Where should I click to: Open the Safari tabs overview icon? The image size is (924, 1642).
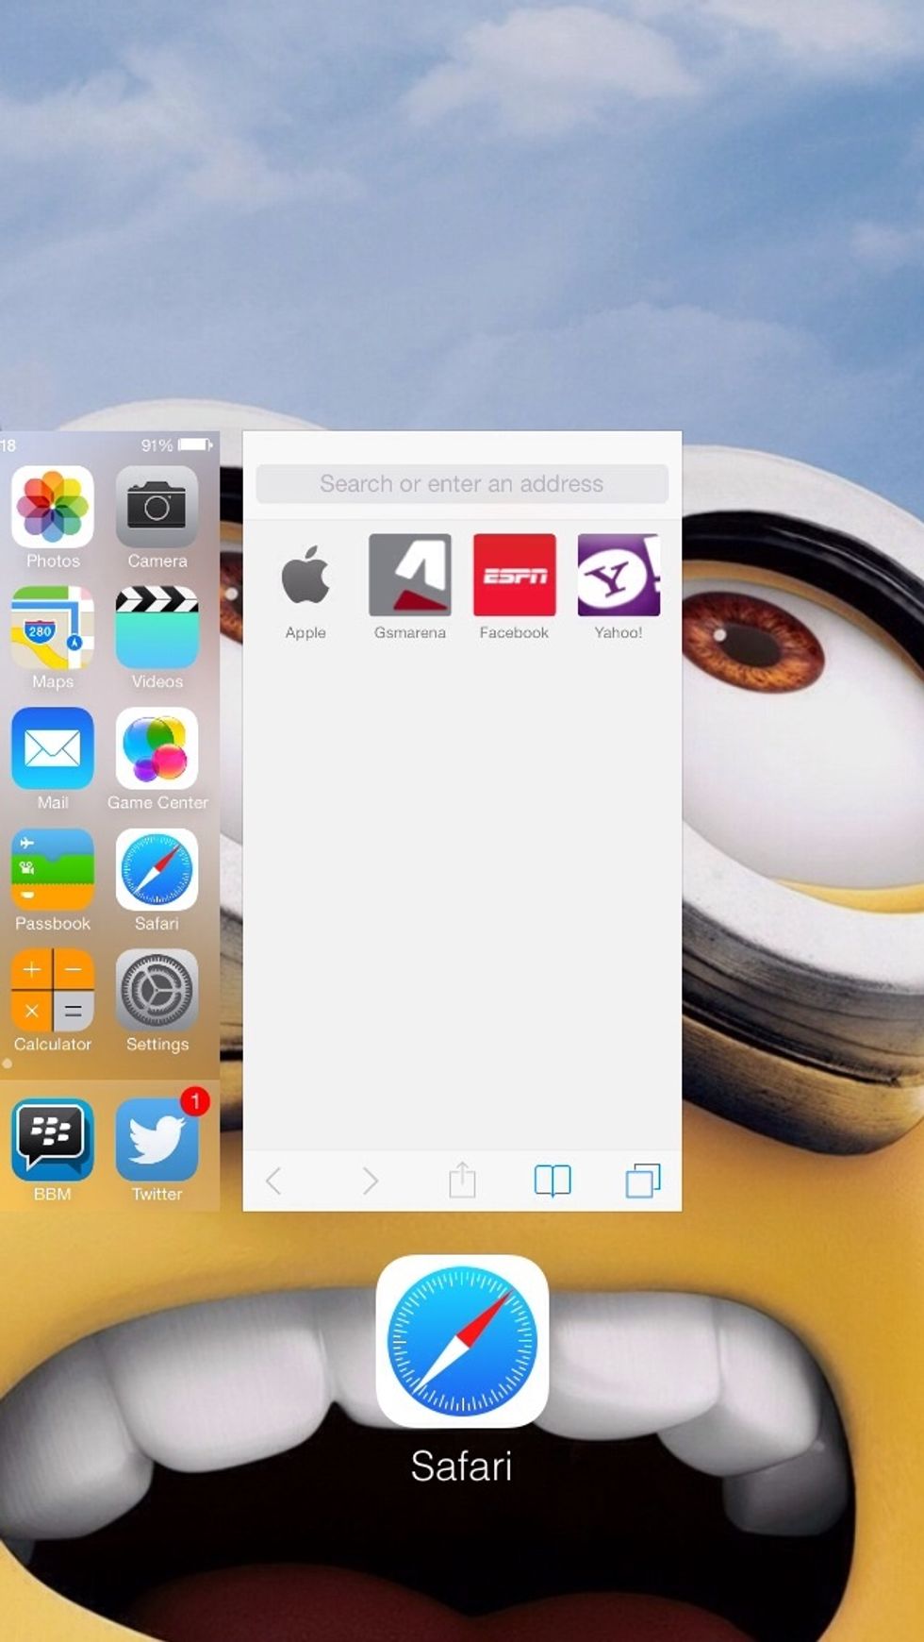(x=643, y=1181)
